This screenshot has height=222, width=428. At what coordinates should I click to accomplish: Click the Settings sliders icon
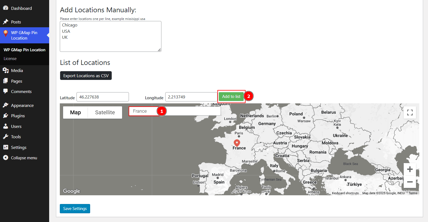coord(5,147)
